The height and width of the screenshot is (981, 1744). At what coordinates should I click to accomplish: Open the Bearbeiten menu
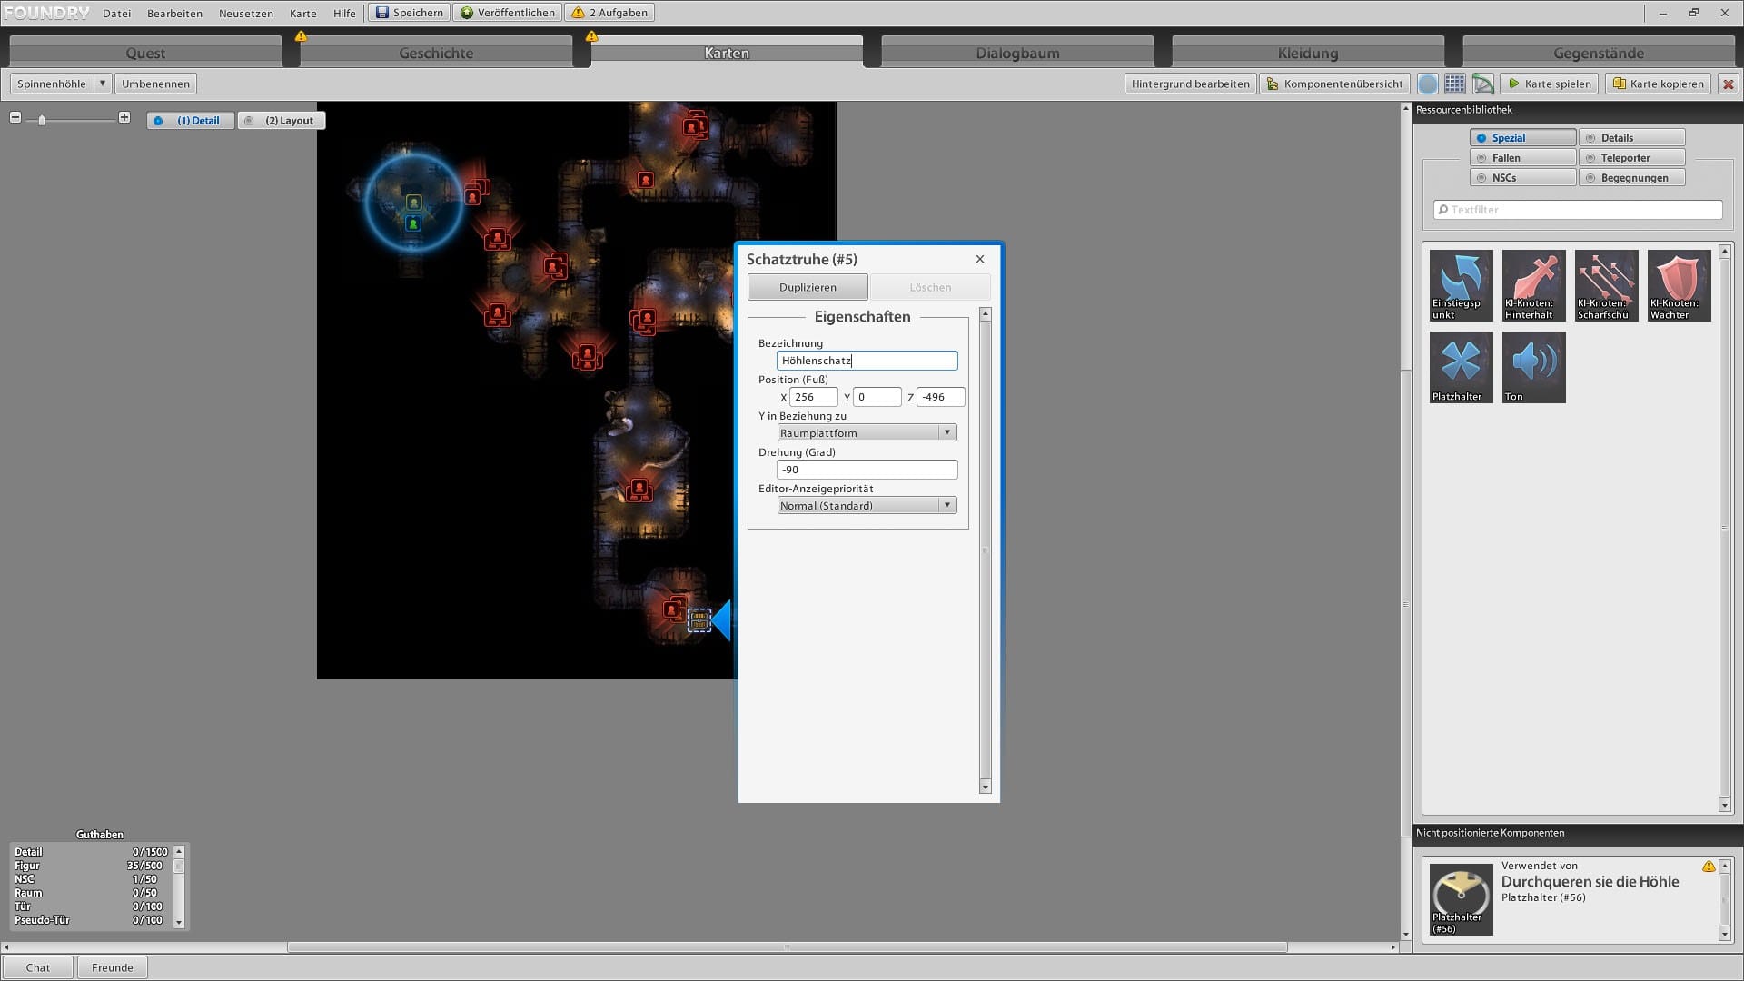pyautogui.click(x=174, y=13)
